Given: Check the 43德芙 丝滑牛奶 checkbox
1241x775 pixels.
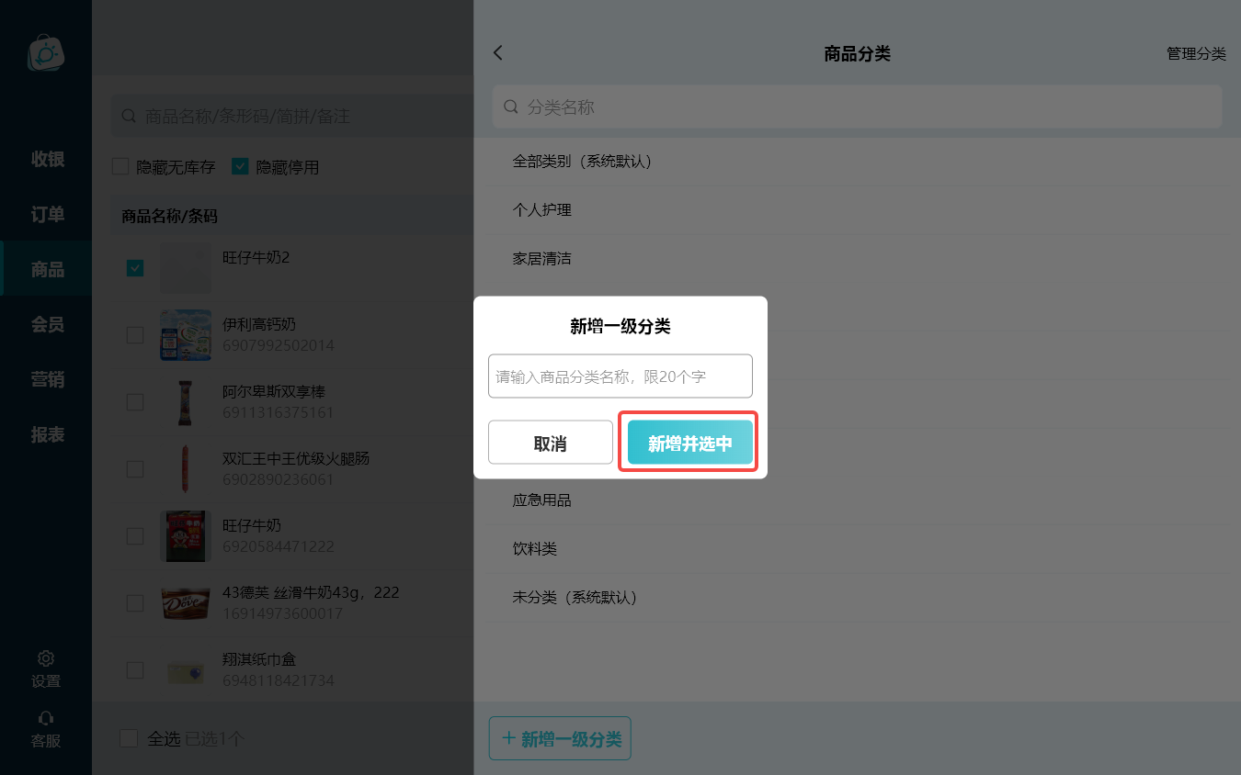Looking at the screenshot, I should 135,603.
